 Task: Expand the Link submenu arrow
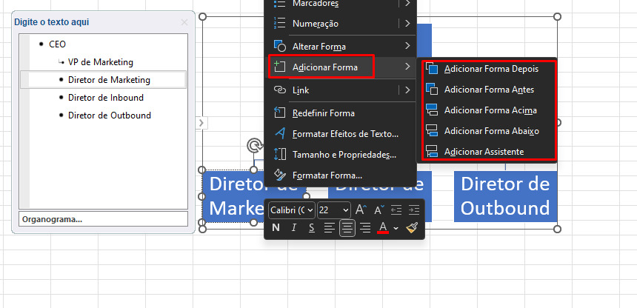point(407,90)
